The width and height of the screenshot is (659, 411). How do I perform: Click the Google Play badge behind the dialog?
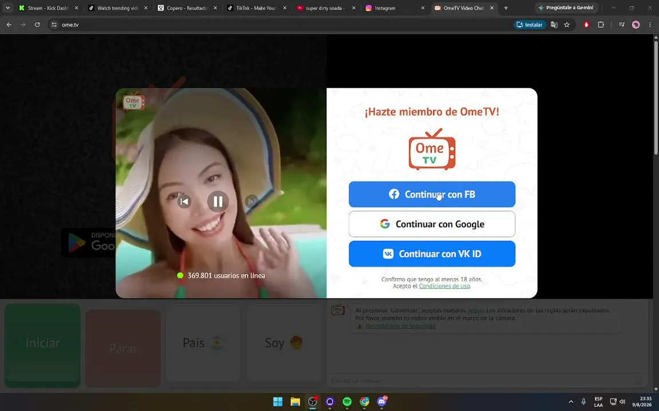[x=88, y=242]
